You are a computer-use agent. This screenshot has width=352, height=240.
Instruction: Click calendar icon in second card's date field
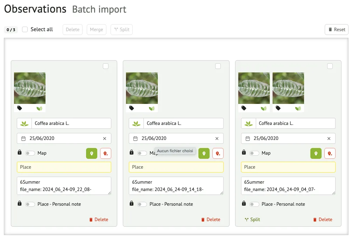coord(135,139)
